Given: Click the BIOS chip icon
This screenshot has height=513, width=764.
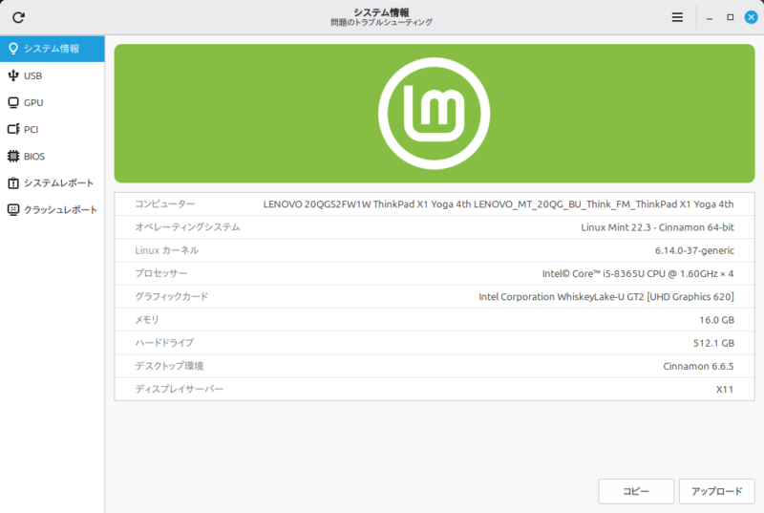Looking at the screenshot, I should click(x=13, y=156).
